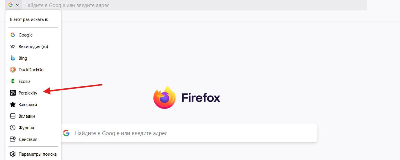The width and height of the screenshot is (400, 160).
Task: Select the DuckDuckGo icon
Action: 13,70
